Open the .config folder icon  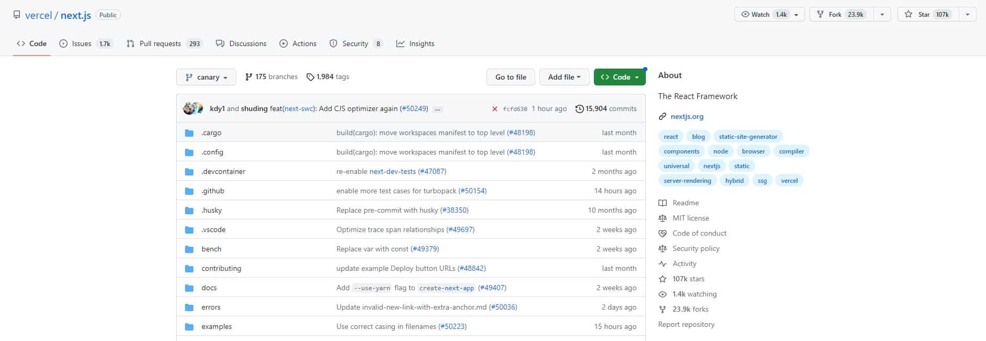(189, 152)
